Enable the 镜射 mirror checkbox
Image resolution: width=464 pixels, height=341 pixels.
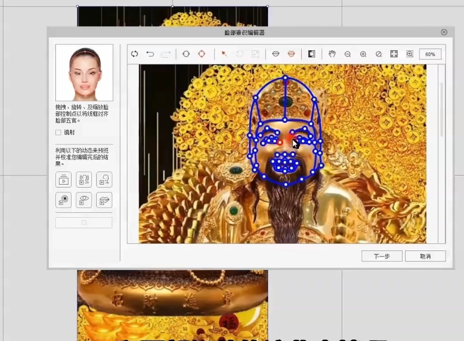(58, 132)
